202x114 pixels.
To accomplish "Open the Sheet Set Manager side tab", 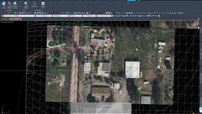I will pos(201,78).
